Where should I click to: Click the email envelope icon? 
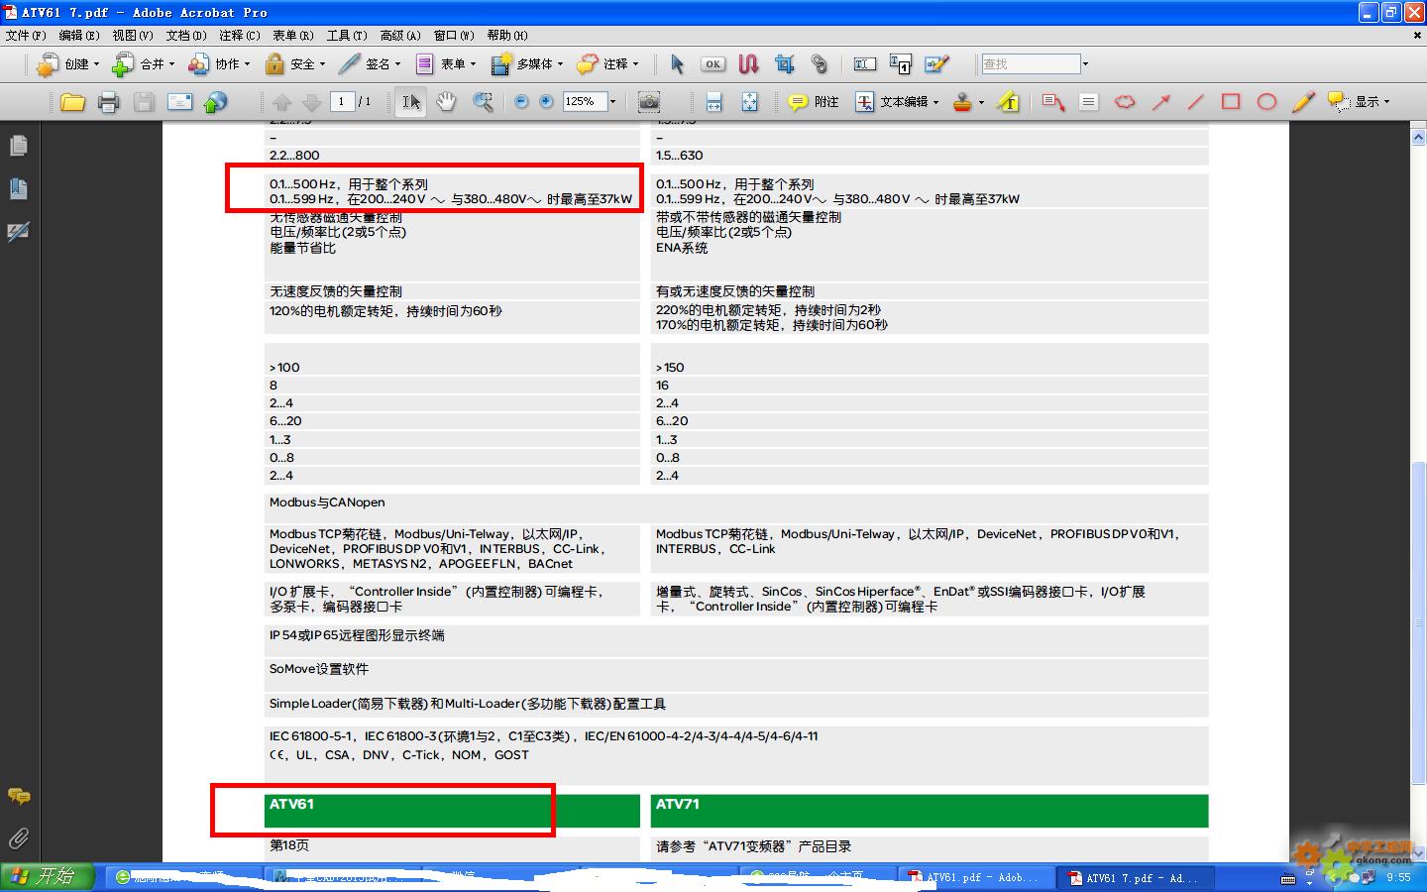click(180, 102)
